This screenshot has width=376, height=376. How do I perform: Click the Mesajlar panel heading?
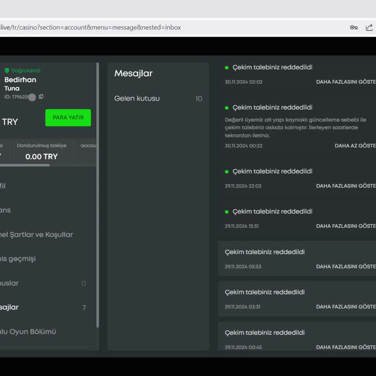click(133, 73)
